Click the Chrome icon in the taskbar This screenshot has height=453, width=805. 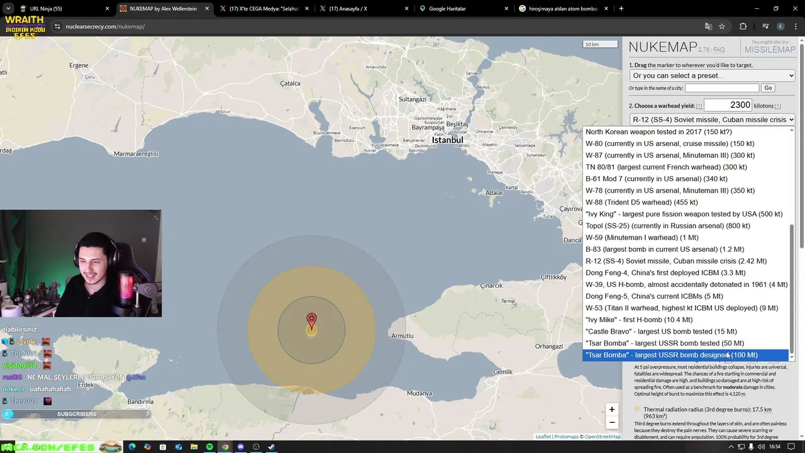(x=225, y=447)
